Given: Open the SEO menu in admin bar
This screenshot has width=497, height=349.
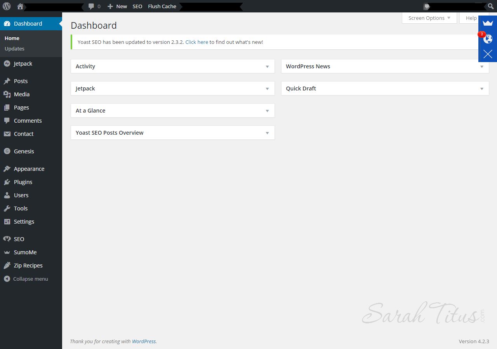Looking at the screenshot, I should (137, 6).
